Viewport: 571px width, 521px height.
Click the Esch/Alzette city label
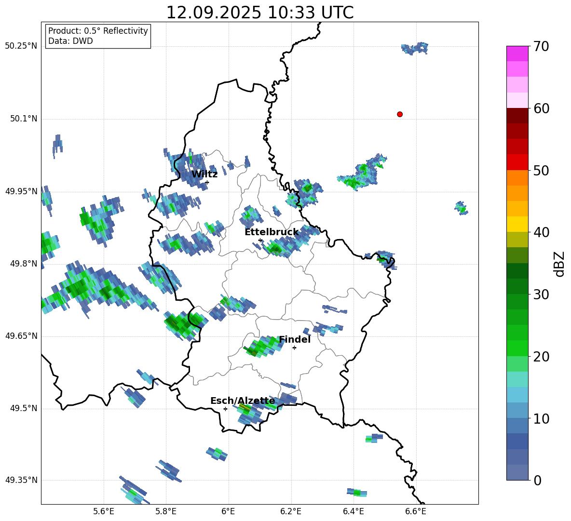click(x=243, y=401)
